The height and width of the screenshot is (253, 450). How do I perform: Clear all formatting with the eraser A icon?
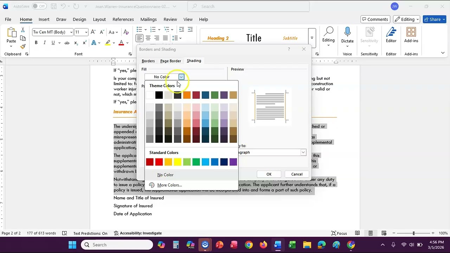126,32
